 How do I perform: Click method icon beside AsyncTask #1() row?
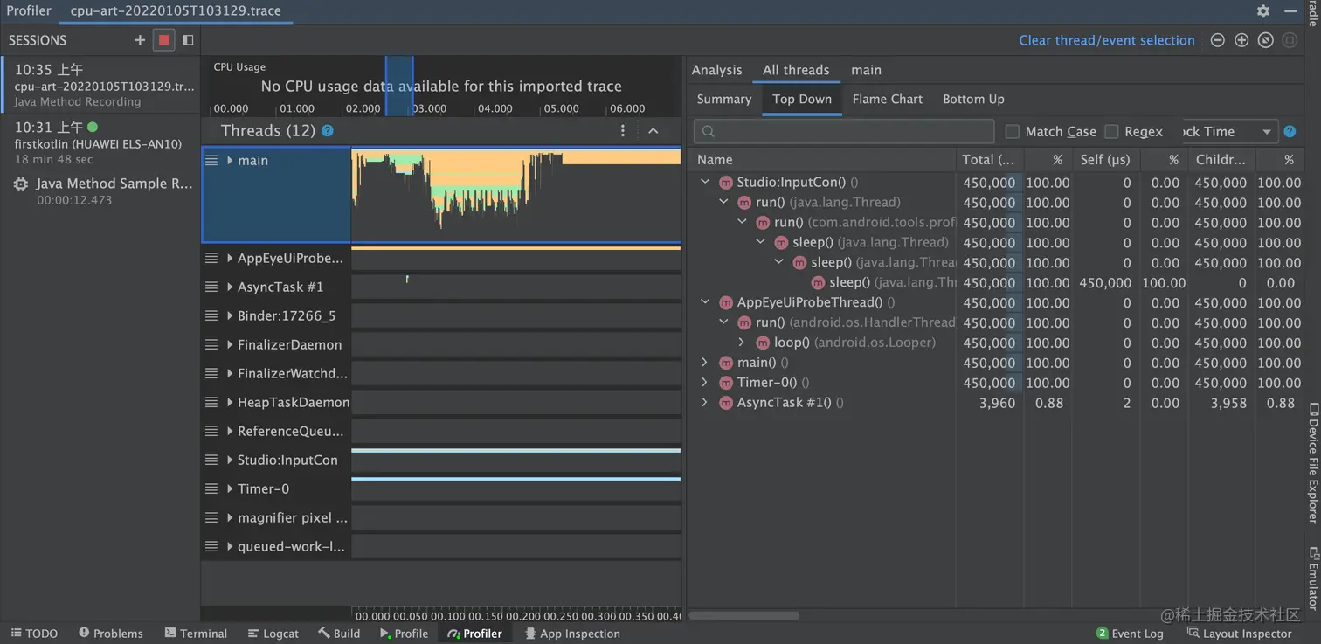click(x=725, y=403)
